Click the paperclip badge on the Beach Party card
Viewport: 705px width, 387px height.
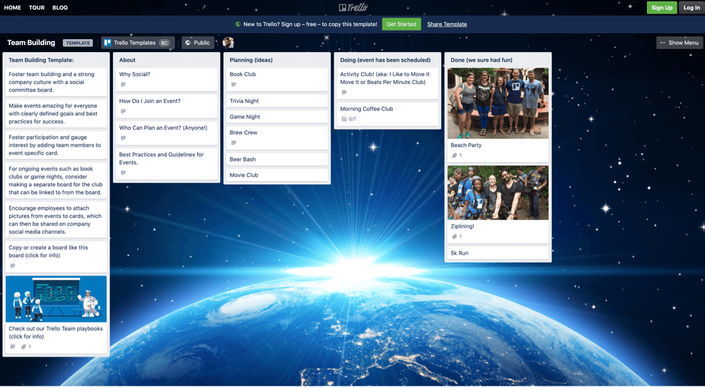click(x=454, y=154)
